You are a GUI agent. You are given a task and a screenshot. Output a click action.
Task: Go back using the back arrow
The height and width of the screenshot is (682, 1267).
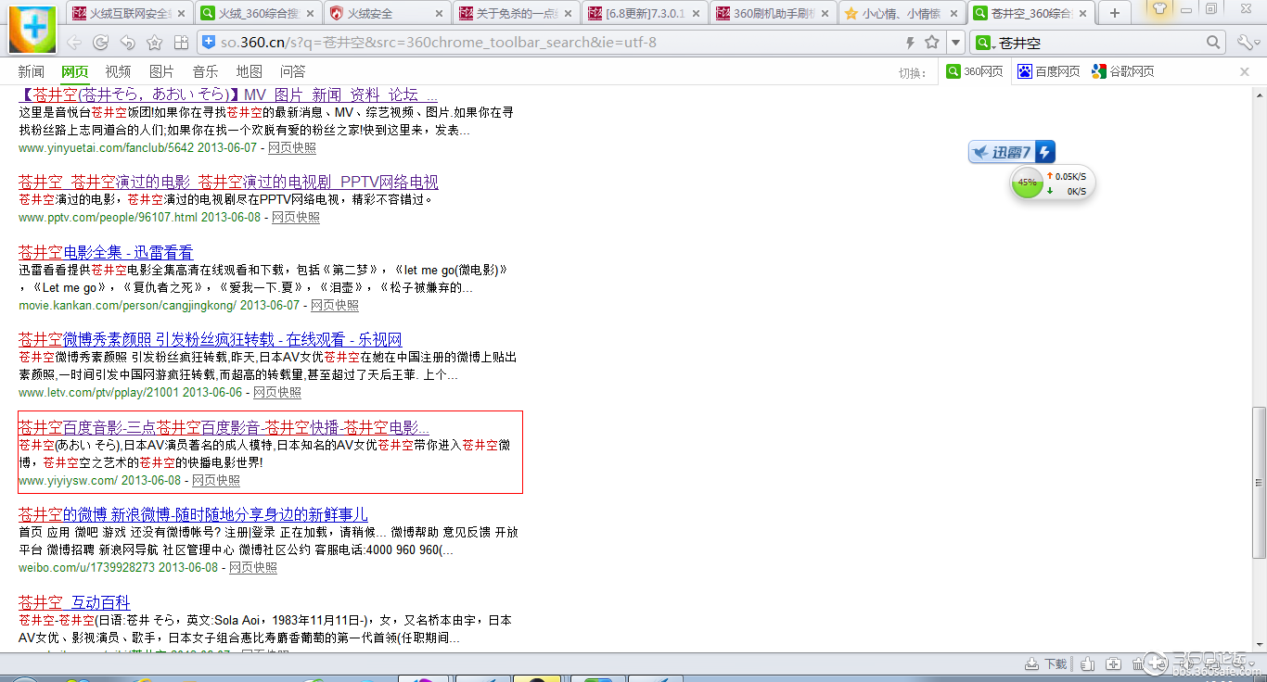[x=74, y=43]
